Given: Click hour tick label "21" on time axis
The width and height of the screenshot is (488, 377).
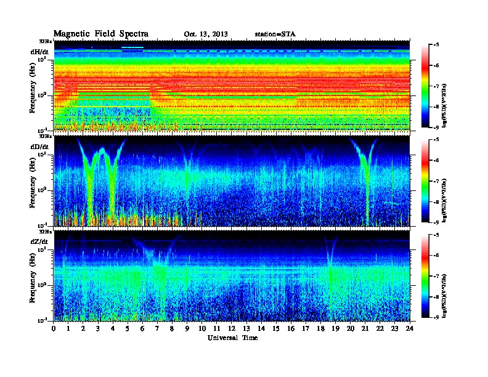Looking at the screenshot, I should 365,328.
